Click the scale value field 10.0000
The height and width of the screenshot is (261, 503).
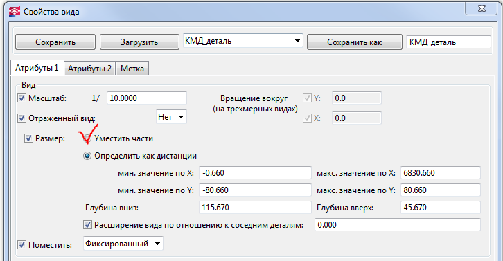(x=147, y=98)
